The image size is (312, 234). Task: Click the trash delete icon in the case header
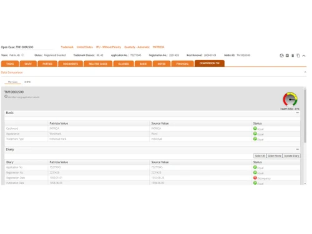293,56
